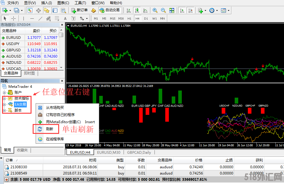Close the 市场报价 market watch panel
Viewport: 284px width, 184px height.
click(62, 25)
